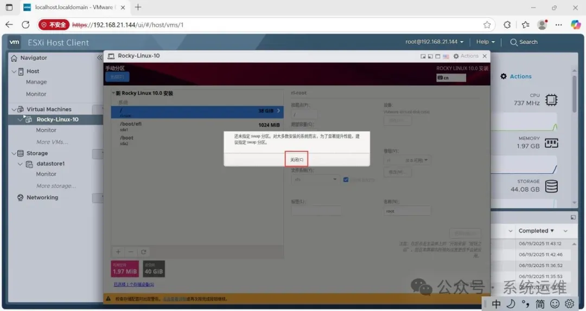Screen dimensions: 586x311
Task: Click the name field containing root
Action: point(407,211)
